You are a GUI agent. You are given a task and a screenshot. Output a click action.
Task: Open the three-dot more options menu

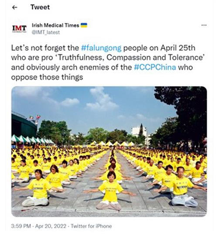[x=204, y=25]
